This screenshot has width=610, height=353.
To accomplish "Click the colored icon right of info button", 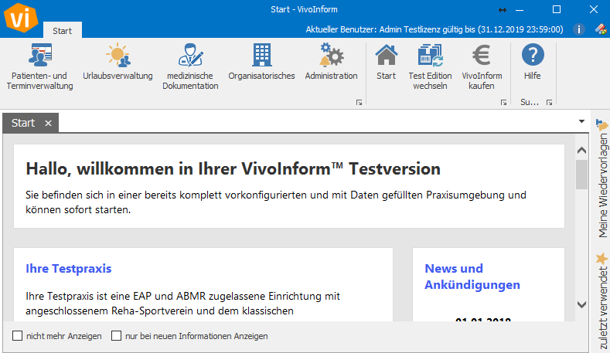I will pyautogui.click(x=600, y=29).
